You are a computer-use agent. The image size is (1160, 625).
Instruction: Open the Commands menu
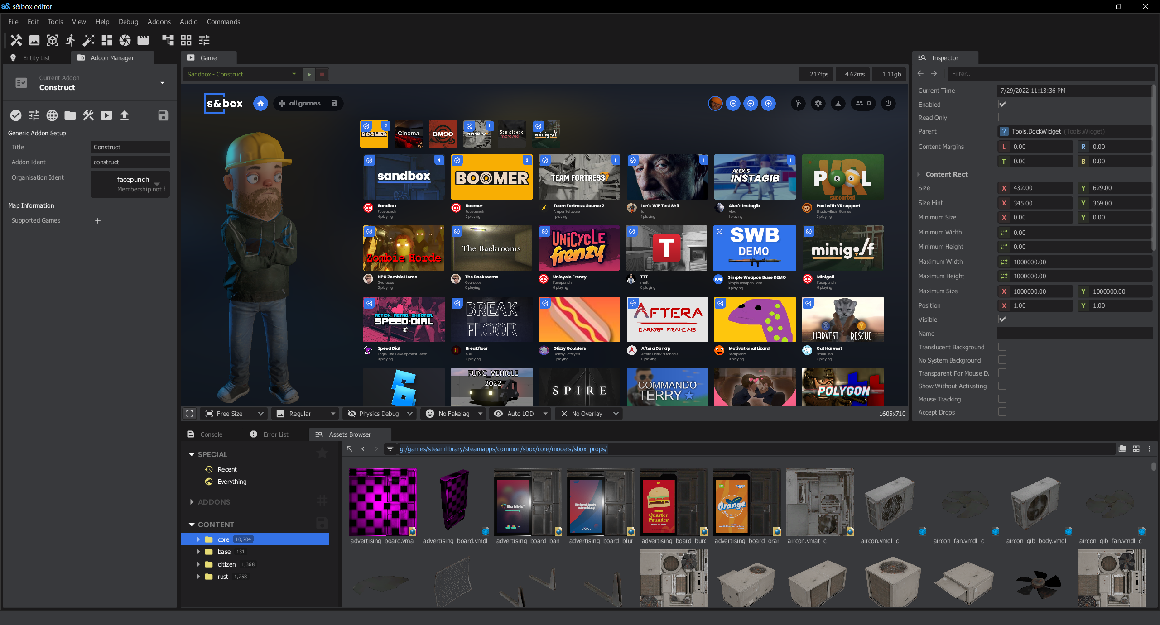(223, 21)
